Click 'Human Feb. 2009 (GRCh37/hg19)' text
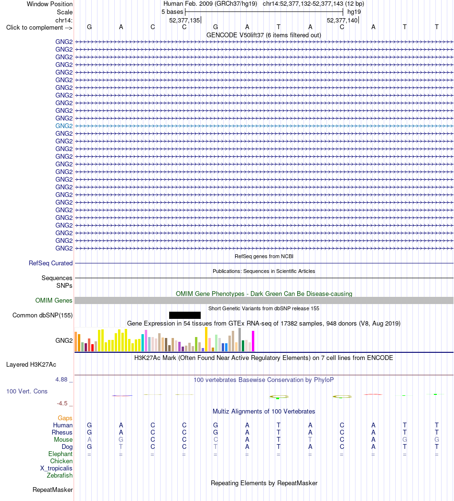 tap(210, 4)
